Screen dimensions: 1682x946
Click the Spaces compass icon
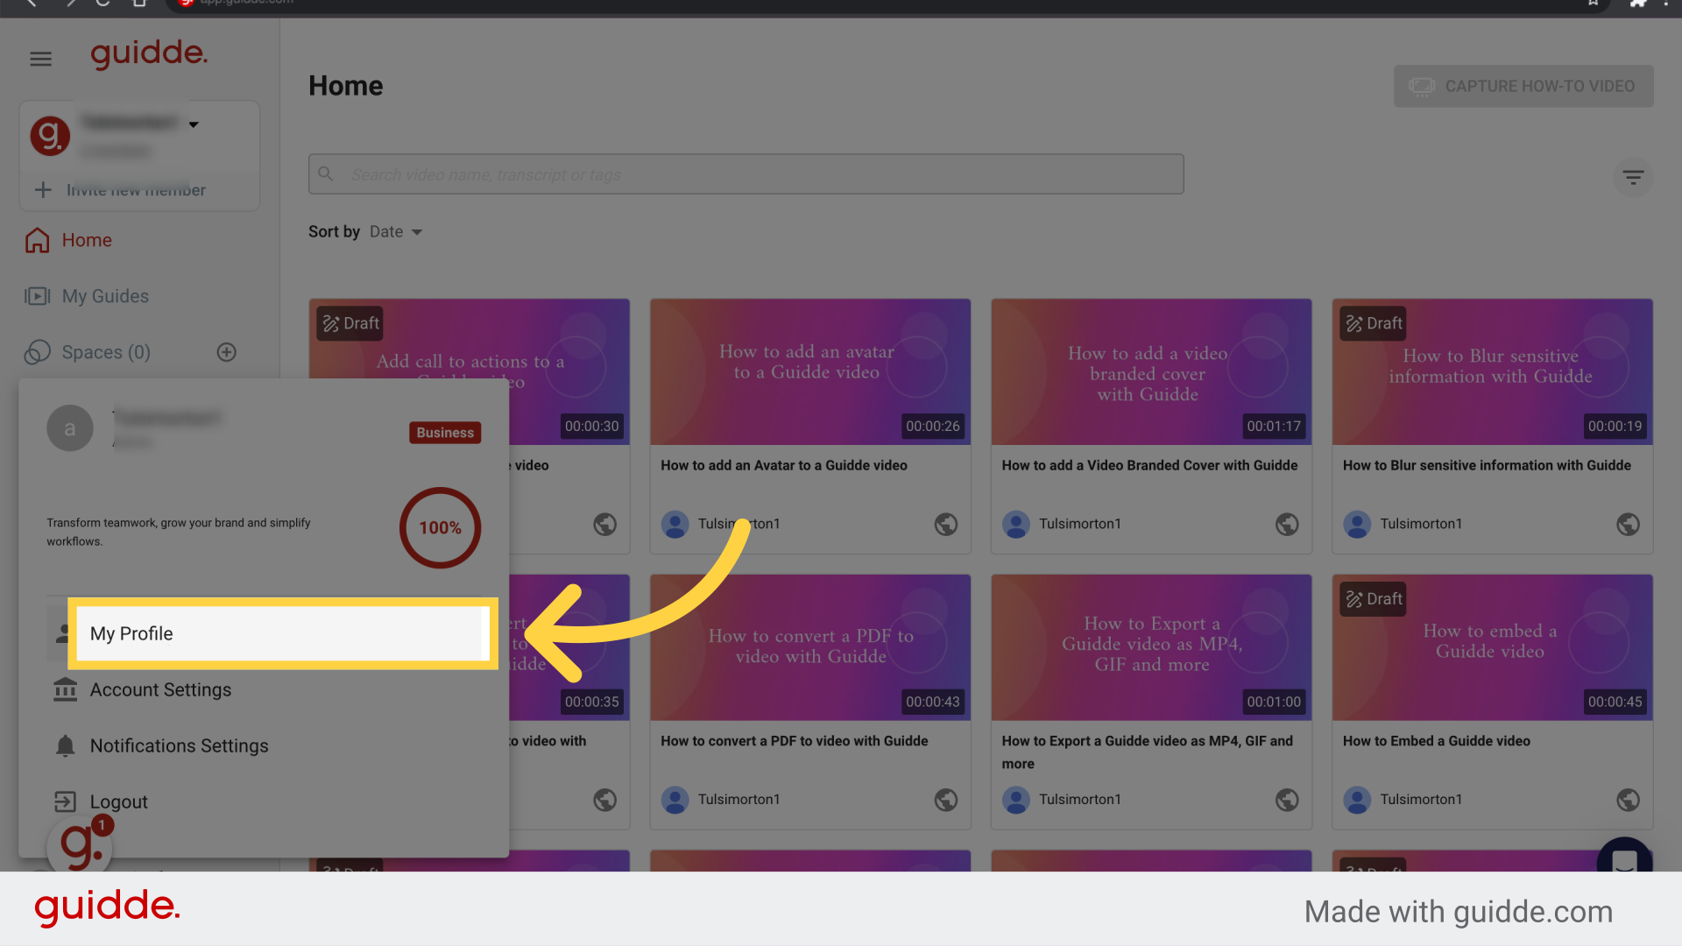click(x=38, y=352)
